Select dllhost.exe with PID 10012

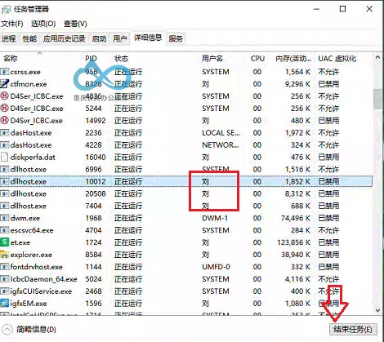point(186,181)
